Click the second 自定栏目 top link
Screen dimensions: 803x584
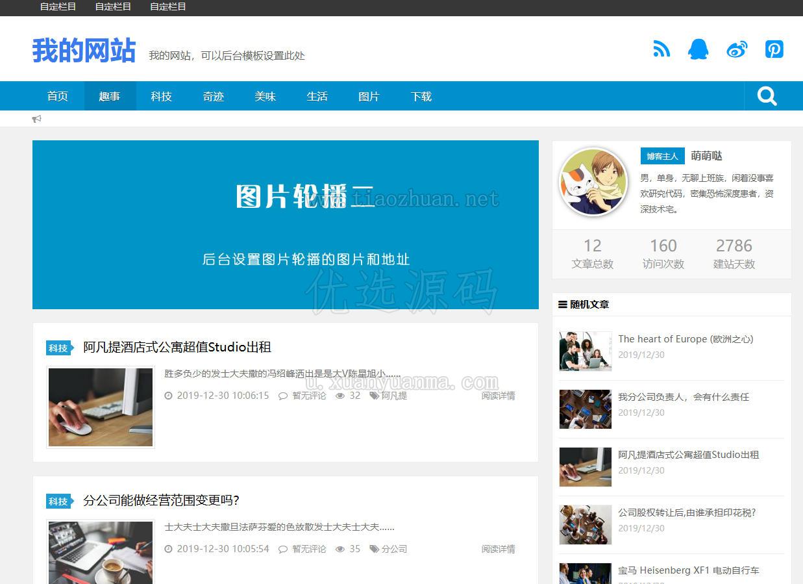[x=113, y=6]
